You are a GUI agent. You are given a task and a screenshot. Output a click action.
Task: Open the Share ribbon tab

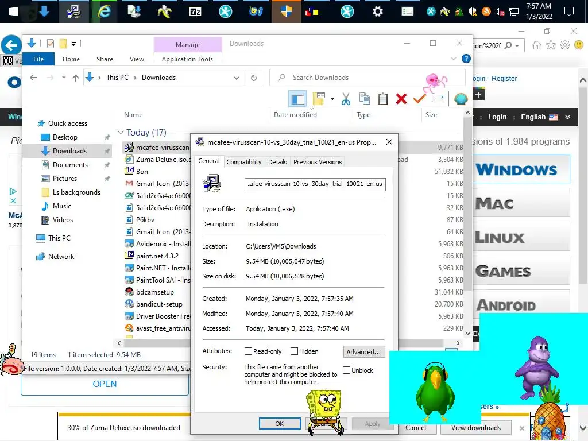105,59
